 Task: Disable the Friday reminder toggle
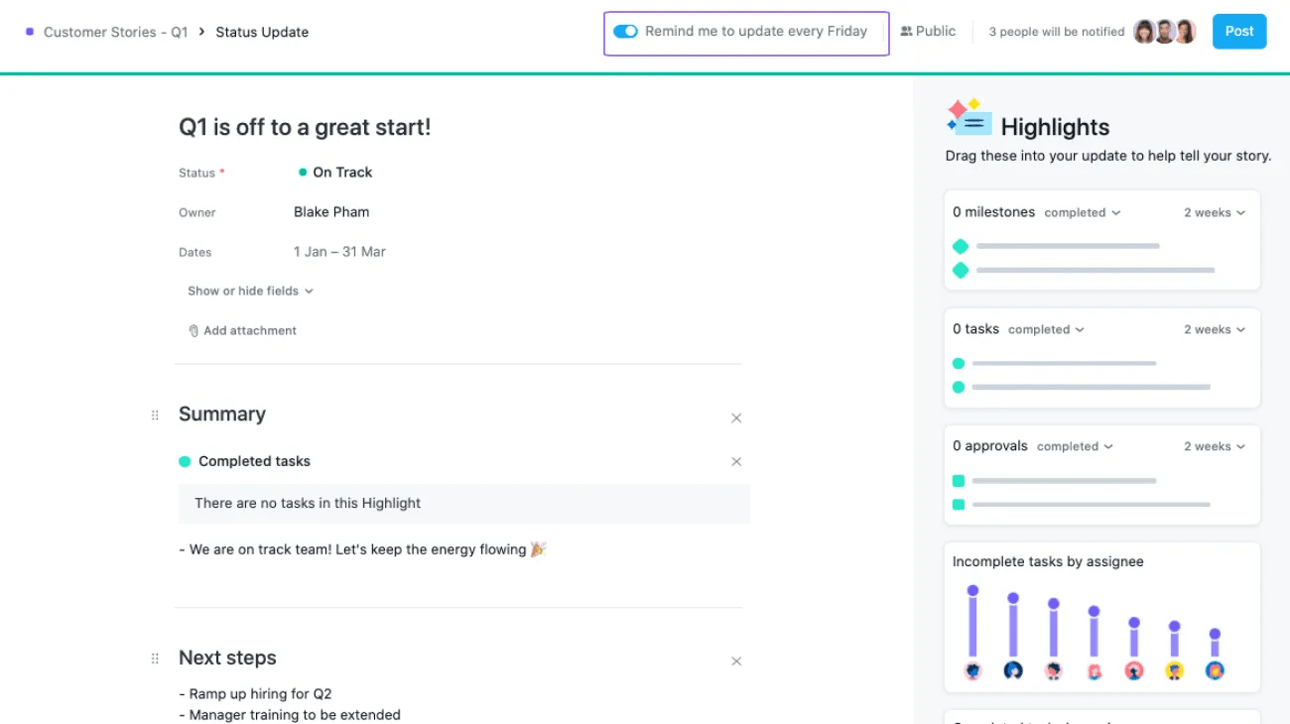(625, 31)
